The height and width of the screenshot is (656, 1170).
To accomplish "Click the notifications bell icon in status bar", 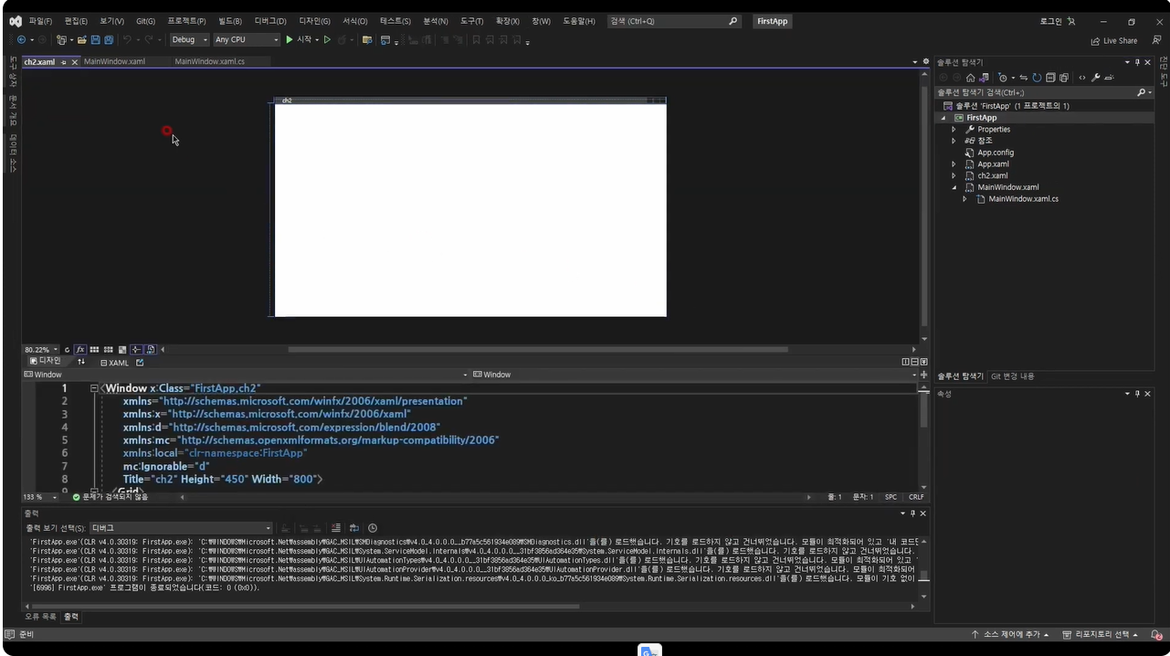I will (1156, 635).
